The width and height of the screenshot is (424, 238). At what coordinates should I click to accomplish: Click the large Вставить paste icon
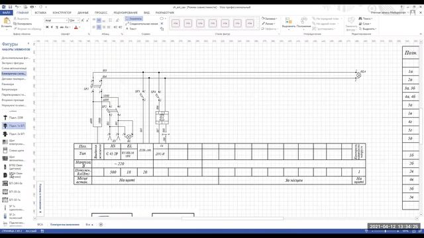click(7, 21)
